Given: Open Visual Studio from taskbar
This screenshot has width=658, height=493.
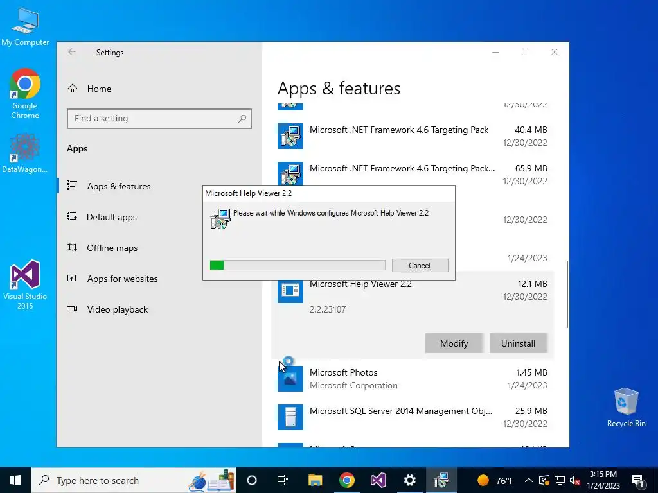Looking at the screenshot, I should tap(378, 480).
